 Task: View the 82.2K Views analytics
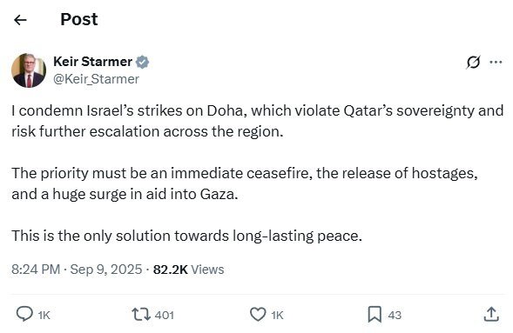pos(188,270)
